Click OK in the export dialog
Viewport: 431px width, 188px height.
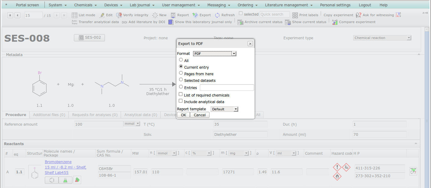(183, 115)
